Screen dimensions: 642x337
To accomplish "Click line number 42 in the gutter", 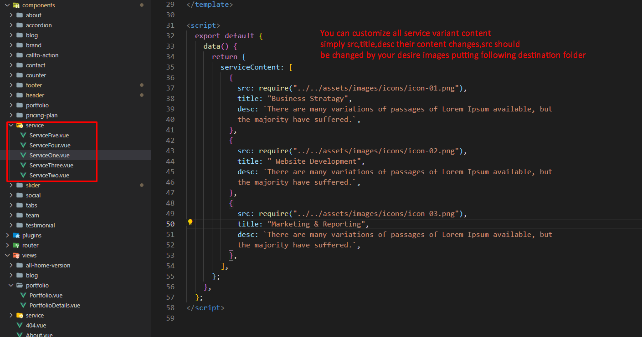I will 170,141.
